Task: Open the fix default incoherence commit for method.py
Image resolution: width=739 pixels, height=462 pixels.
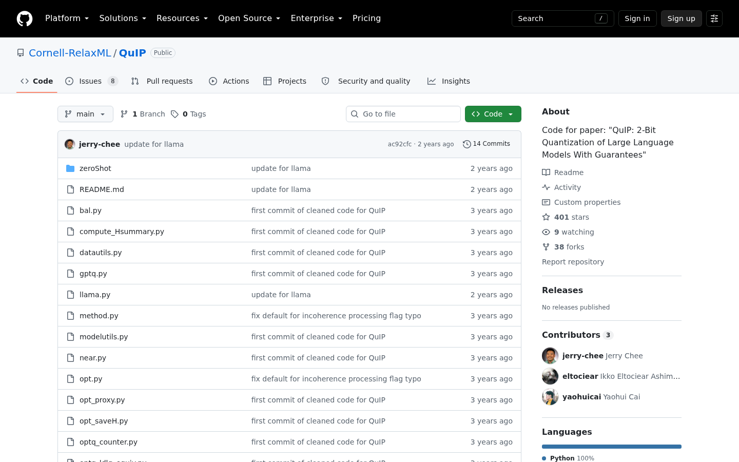Action: 336,316
